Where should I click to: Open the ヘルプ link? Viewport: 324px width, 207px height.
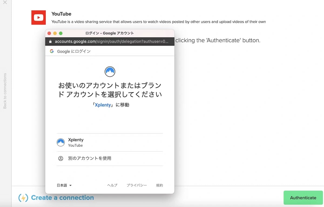[x=112, y=185]
